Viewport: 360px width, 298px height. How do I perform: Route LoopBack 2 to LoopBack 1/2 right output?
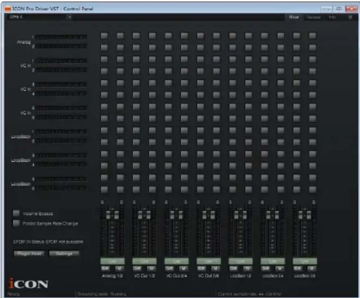(x=248, y=142)
